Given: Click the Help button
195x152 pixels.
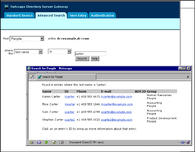Looking at the screenshot, I should pyautogui.click(x=95, y=58).
